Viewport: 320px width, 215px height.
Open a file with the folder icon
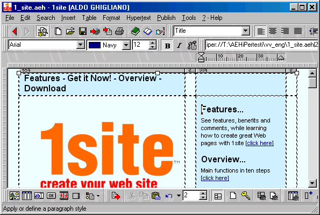[70, 31]
